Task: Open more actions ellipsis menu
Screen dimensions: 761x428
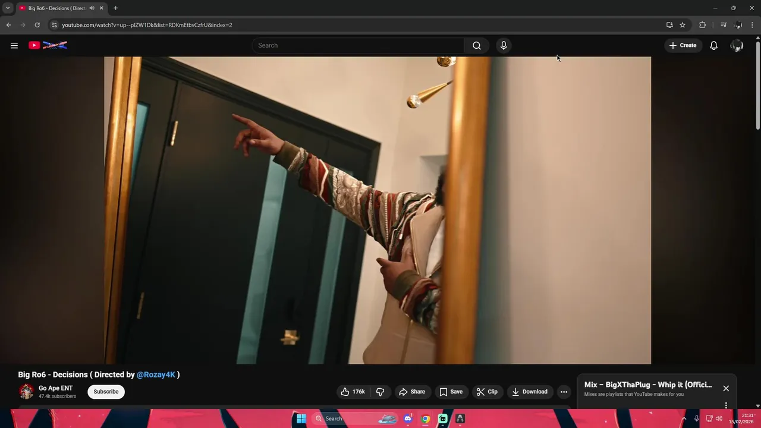Action: [564, 392]
